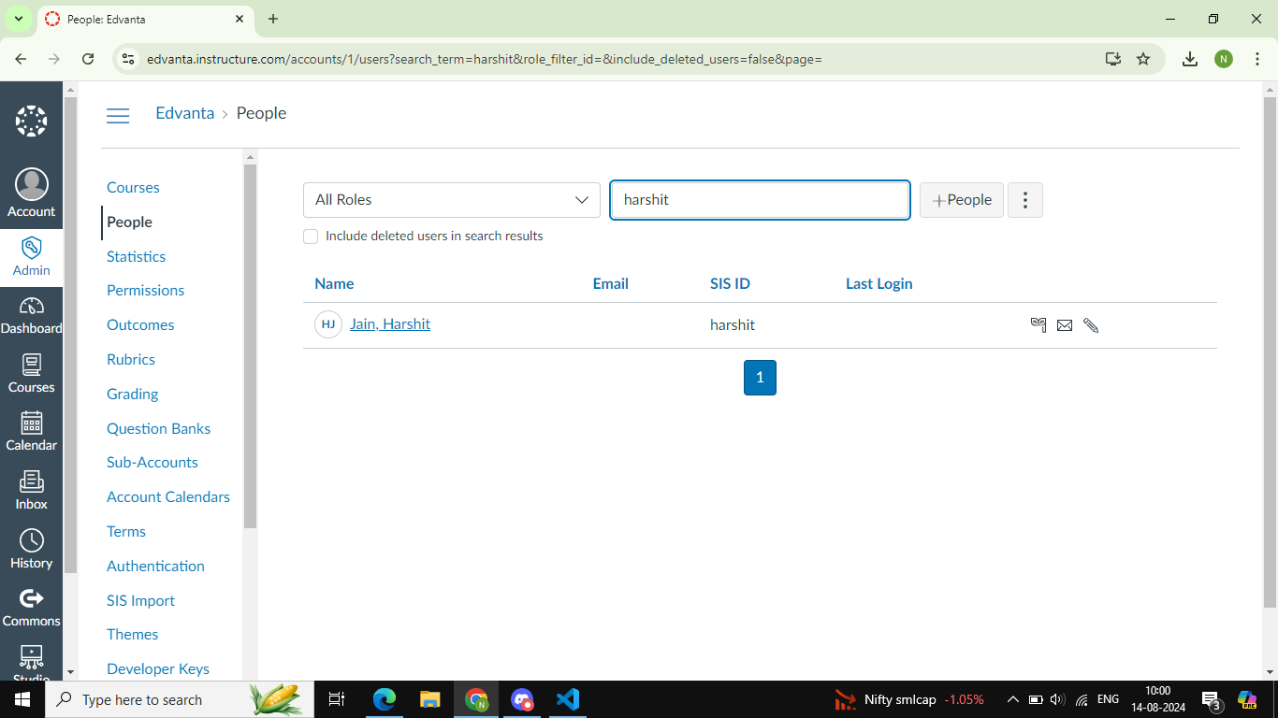Open Permissions in the account menu
This screenshot has width=1278, height=718.
click(x=145, y=291)
